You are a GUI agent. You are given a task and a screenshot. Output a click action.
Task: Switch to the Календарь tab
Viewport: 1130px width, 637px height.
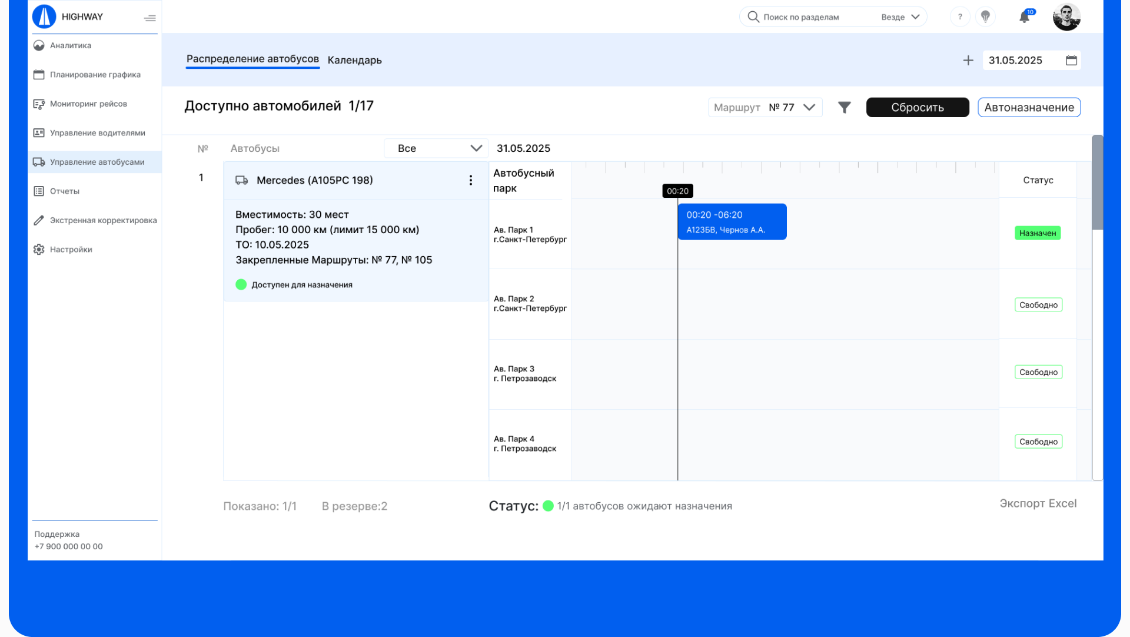(354, 60)
